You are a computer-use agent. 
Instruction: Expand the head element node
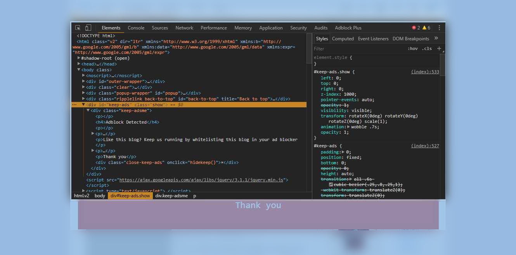79,64
